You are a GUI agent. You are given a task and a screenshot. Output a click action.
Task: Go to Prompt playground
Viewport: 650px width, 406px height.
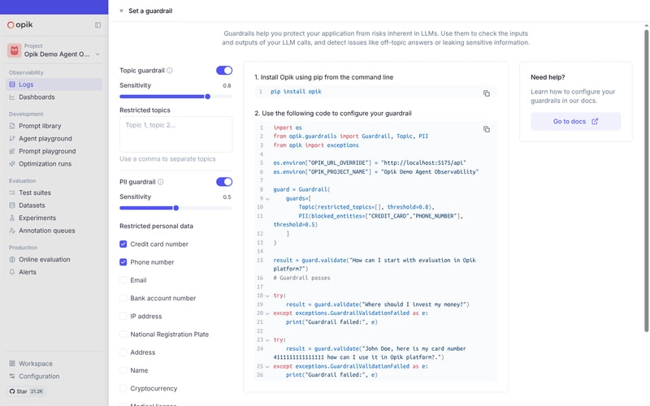(x=54, y=151)
